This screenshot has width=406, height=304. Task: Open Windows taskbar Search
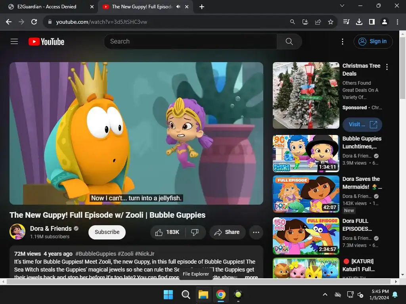[x=186, y=294]
